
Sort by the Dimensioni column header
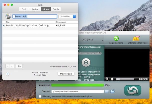[61, 22]
